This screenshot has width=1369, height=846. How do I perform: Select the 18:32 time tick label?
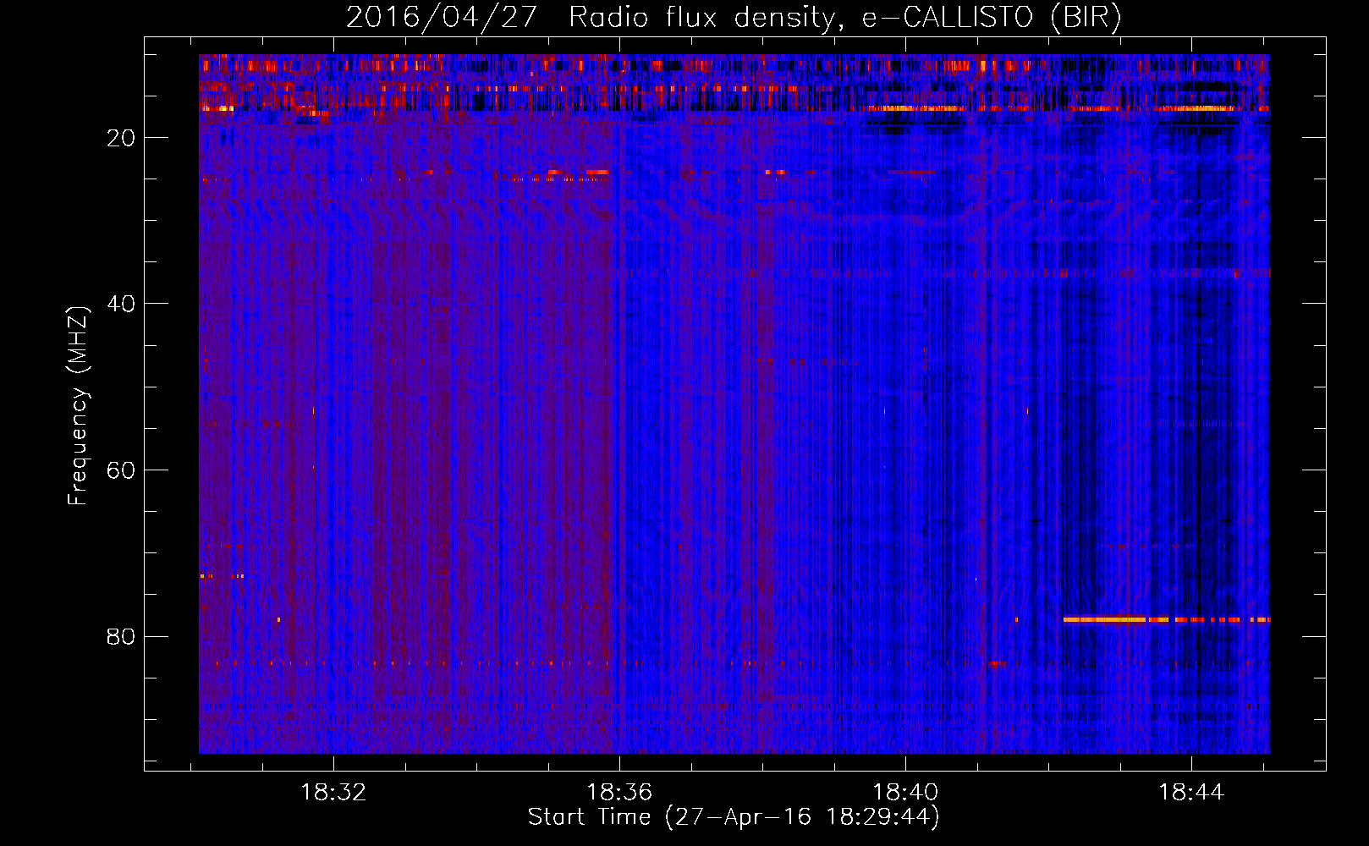333,793
